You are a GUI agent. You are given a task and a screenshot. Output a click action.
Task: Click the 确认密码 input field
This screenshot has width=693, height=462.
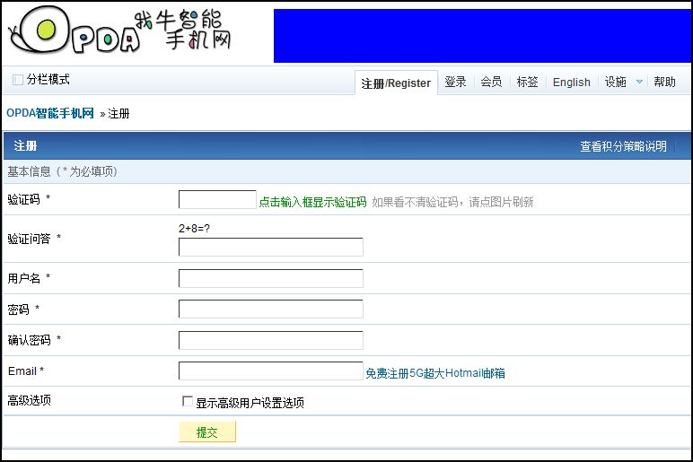pos(271,340)
